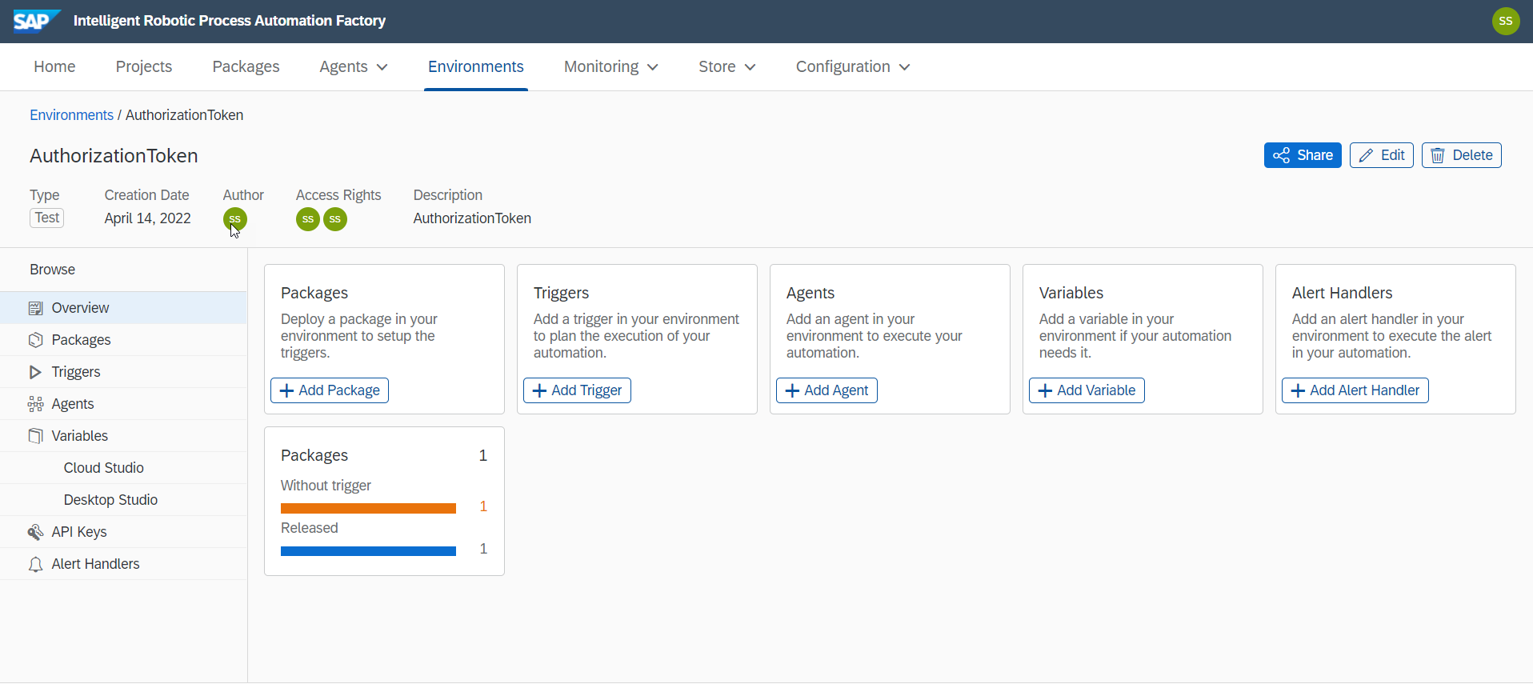Click the second Access Rights SS avatar
This screenshot has width=1533, height=688.
click(335, 219)
